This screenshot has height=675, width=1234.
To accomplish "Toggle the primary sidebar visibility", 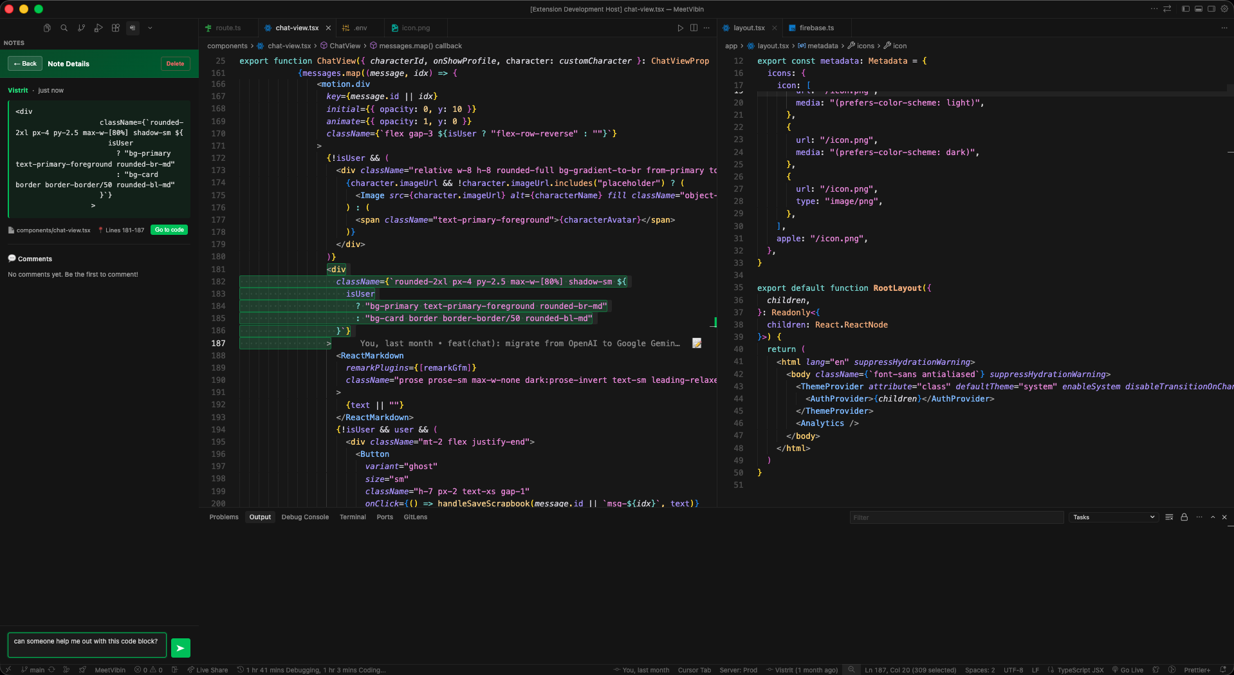I will [x=1184, y=9].
